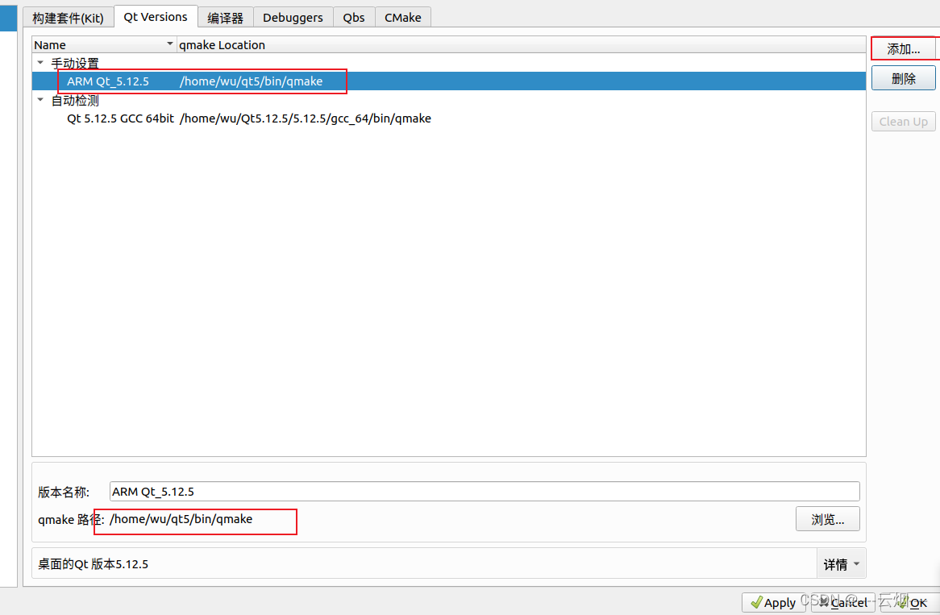This screenshot has width=940, height=615.
Task: Stay on the Qt Versions tab
Action: tap(155, 17)
